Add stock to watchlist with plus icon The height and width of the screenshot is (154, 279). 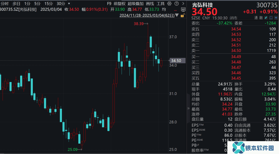[x=276, y=18]
